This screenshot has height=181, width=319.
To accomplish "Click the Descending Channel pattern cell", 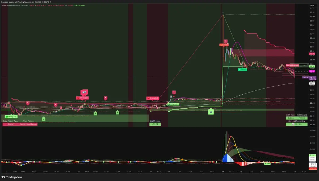I will 28,124.
